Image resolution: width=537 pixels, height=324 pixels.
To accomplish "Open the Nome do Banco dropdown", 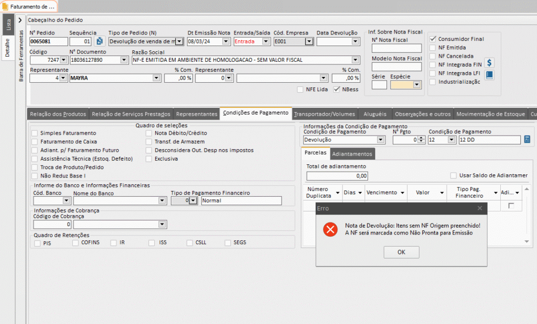I will click(163, 200).
